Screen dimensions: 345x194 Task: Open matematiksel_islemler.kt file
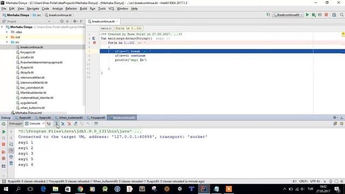pos(37,98)
